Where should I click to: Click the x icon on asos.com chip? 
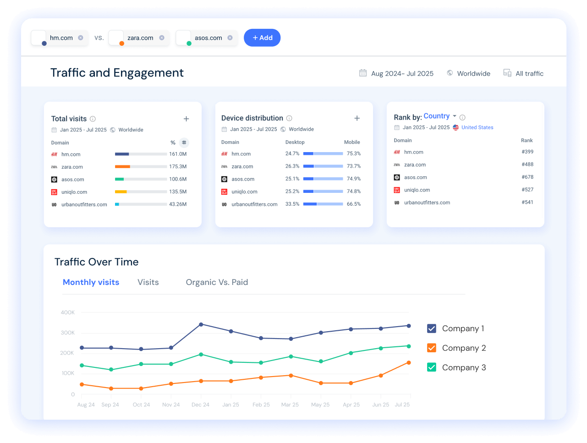pos(230,38)
